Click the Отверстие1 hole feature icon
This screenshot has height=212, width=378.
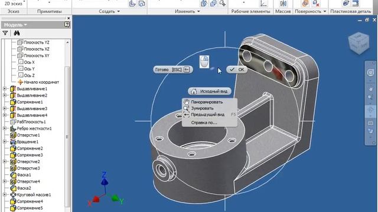coord(13,135)
